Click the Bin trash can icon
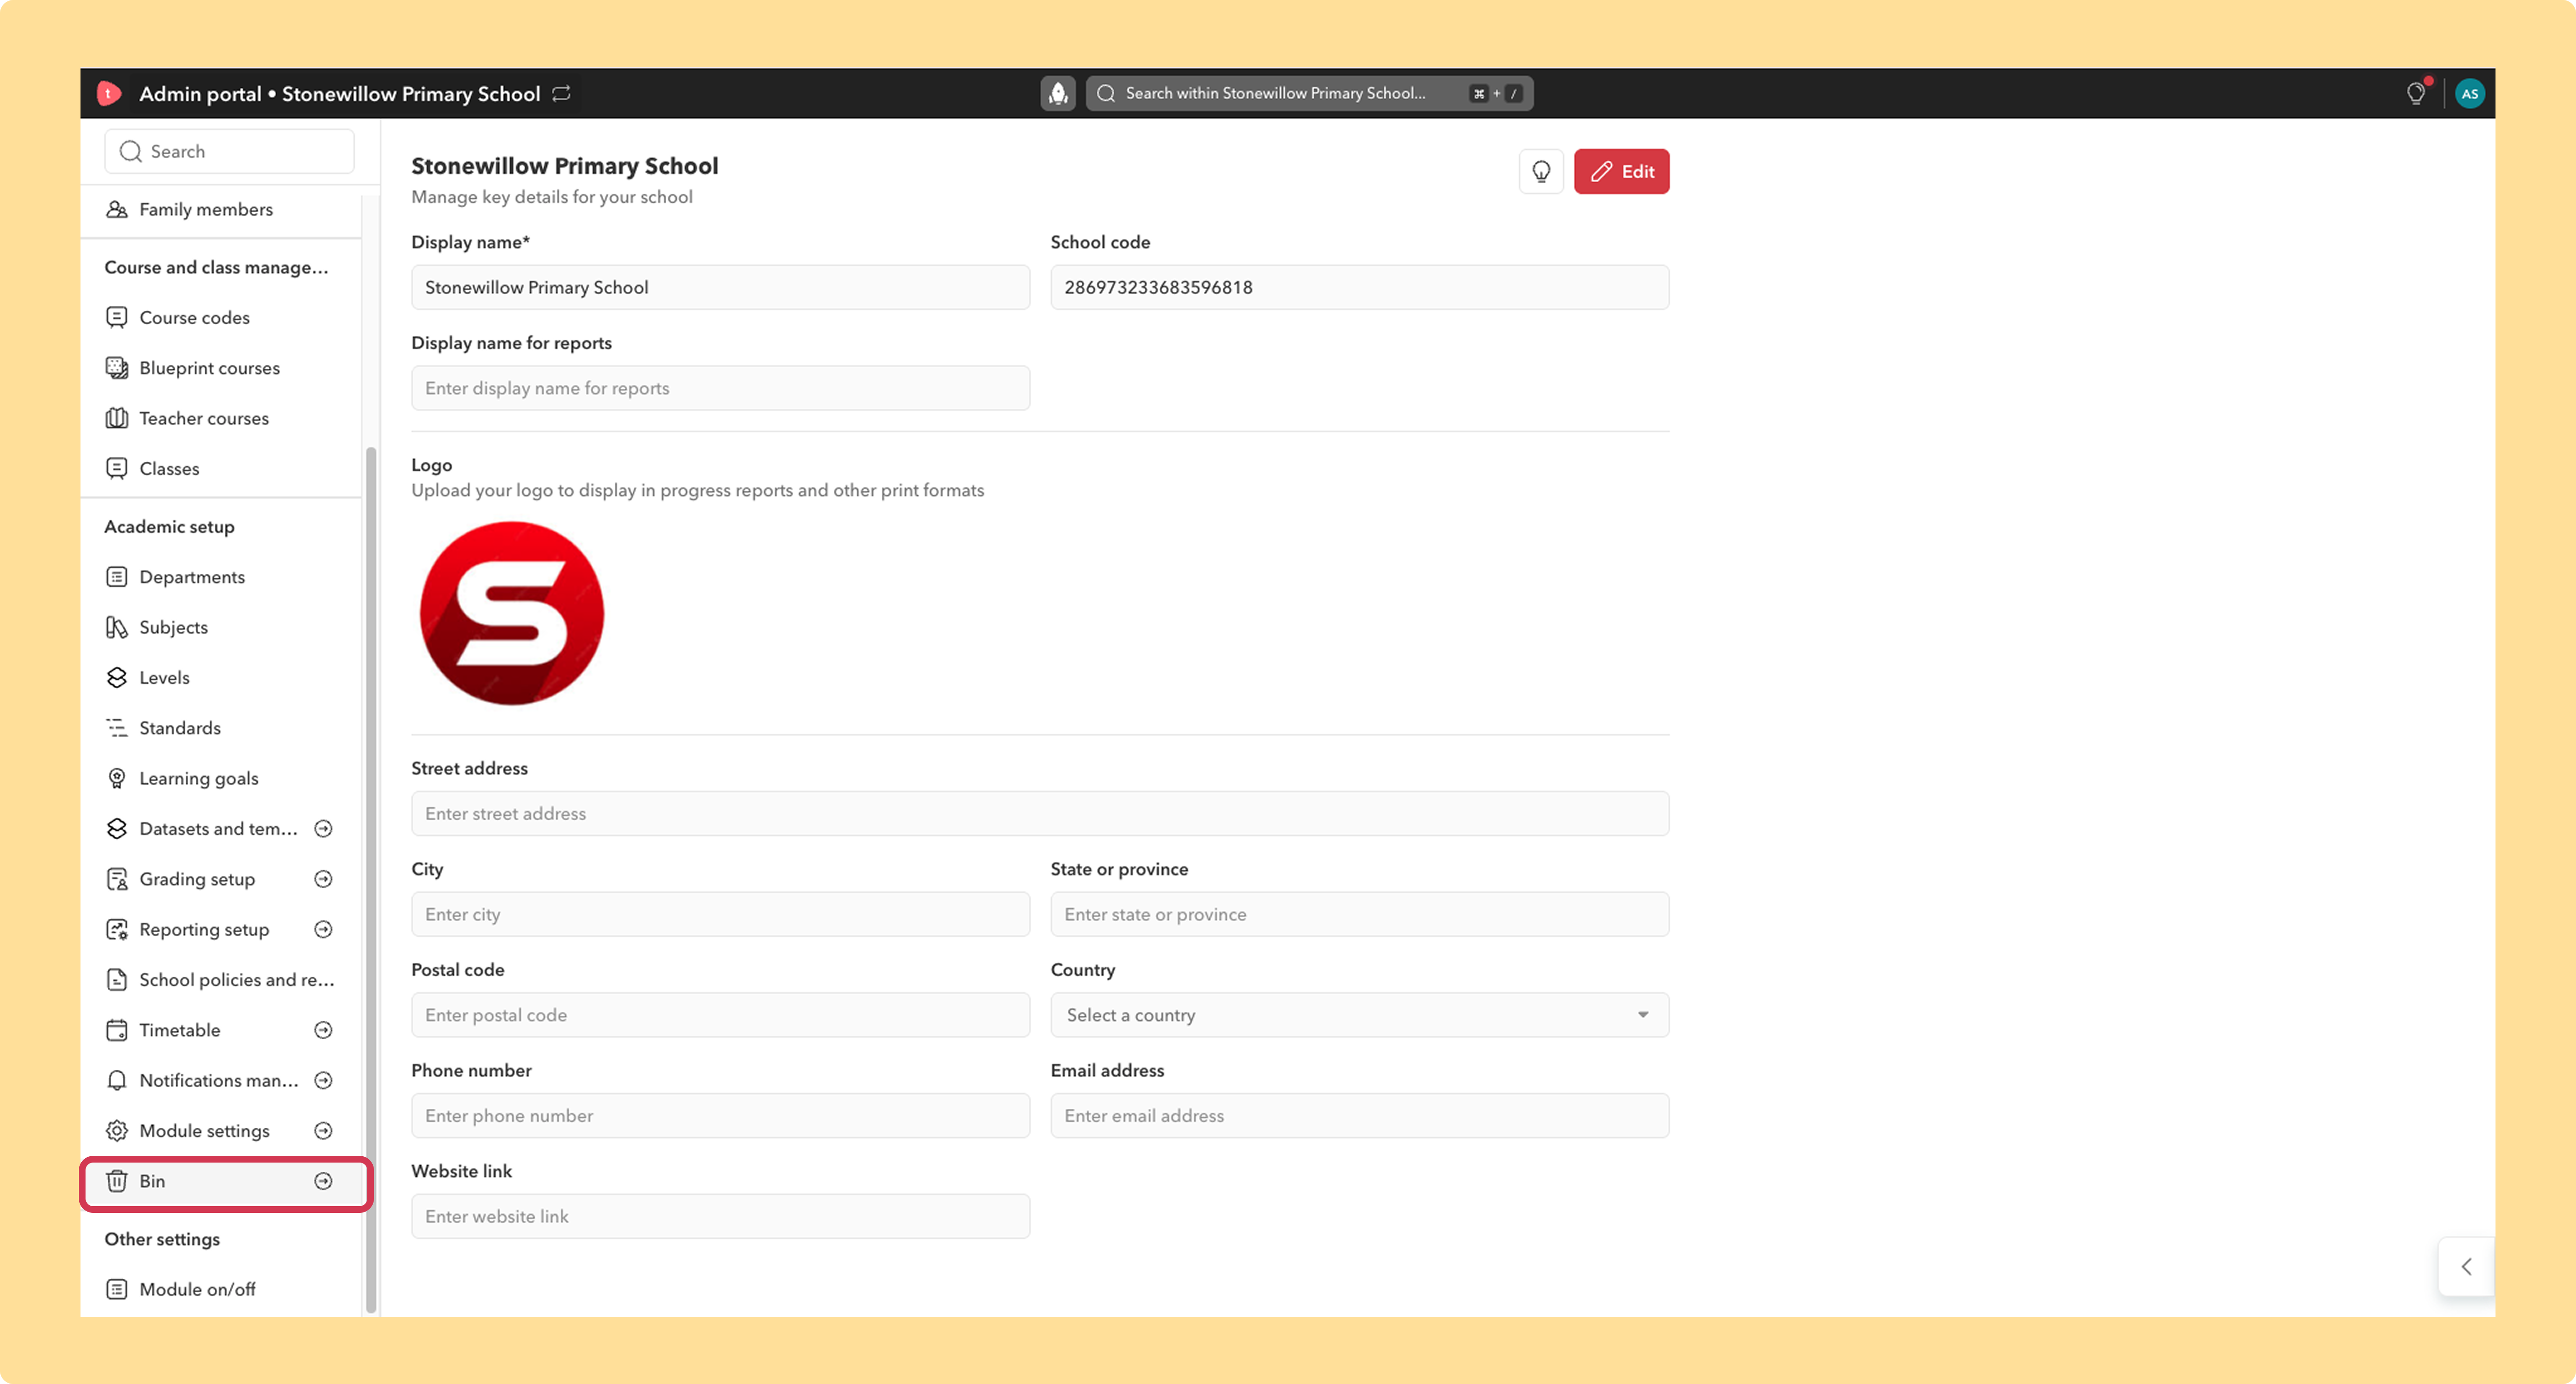The image size is (2576, 1384). click(x=117, y=1181)
